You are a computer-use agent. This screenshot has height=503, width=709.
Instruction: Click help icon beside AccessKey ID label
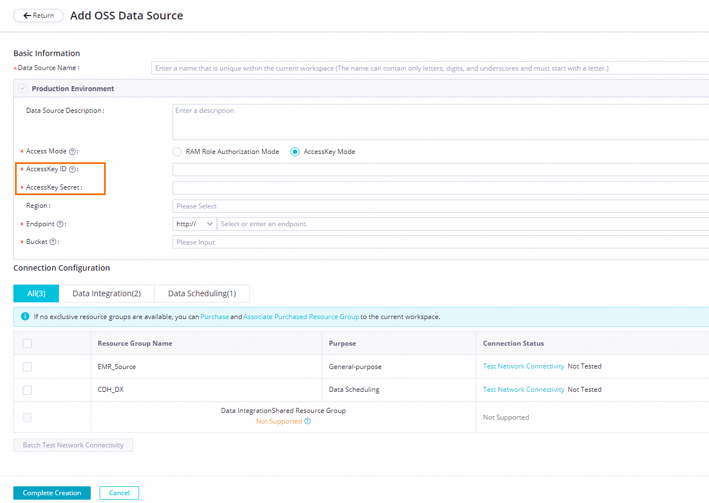(x=72, y=170)
